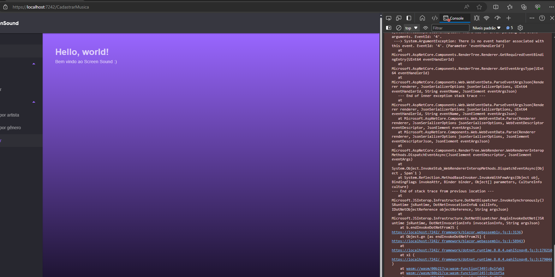555x277 pixels.
Task: Create a live expression with eye icon
Action: coord(426,28)
